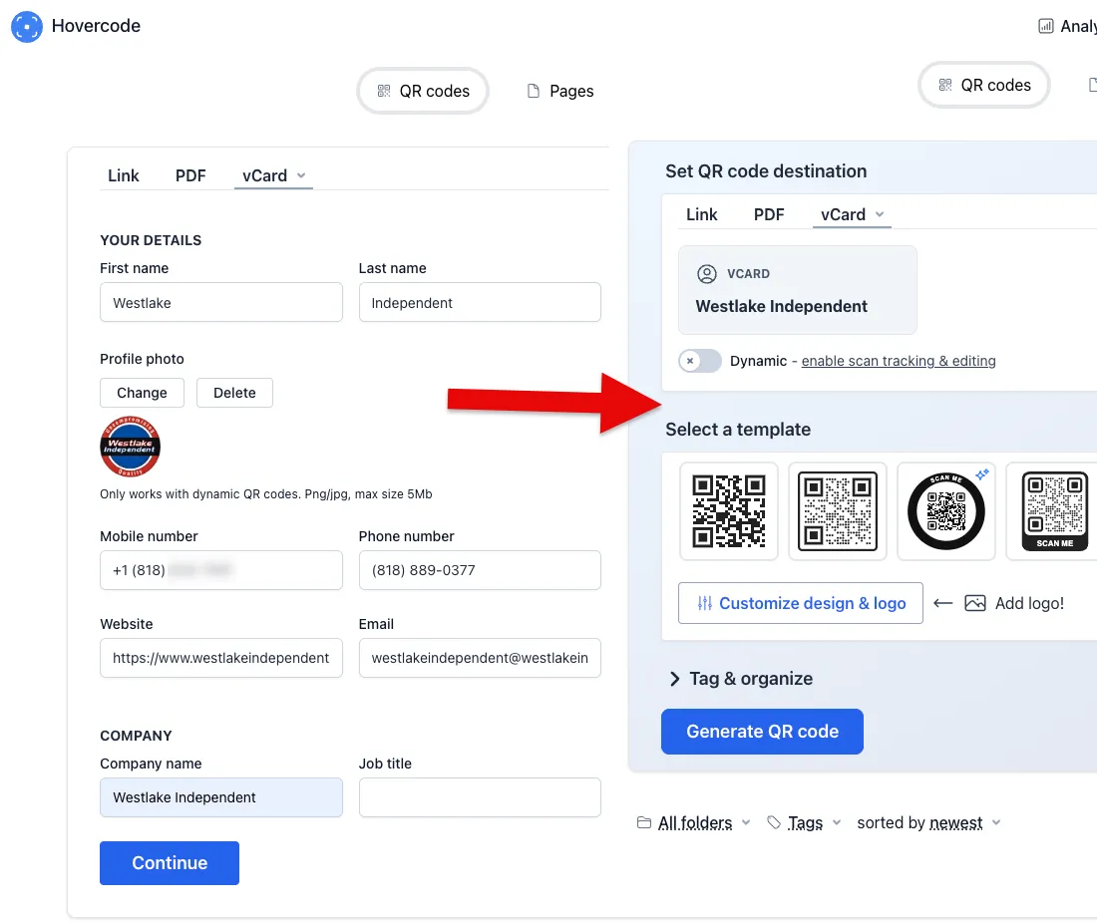Select the circular Scan Me template
The image size is (1097, 923).
pos(945,511)
